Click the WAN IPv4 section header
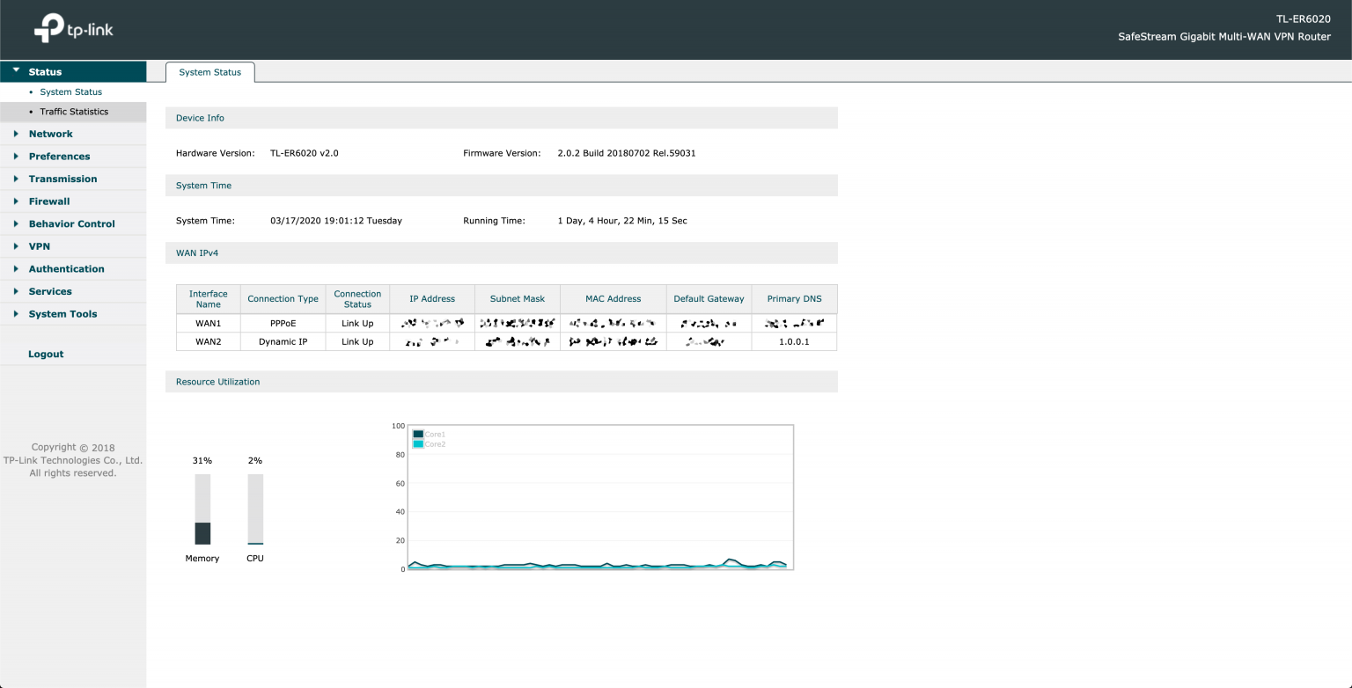1352x688 pixels. (502, 253)
